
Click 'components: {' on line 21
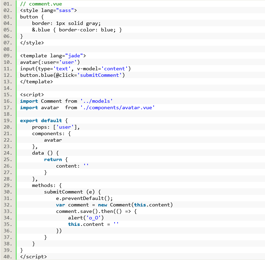pos(51,133)
